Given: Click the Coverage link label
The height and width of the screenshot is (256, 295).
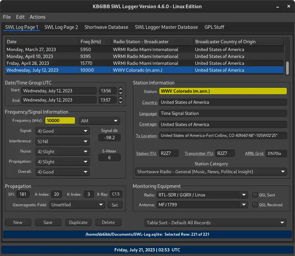Looking at the screenshot, I should 148,124.
